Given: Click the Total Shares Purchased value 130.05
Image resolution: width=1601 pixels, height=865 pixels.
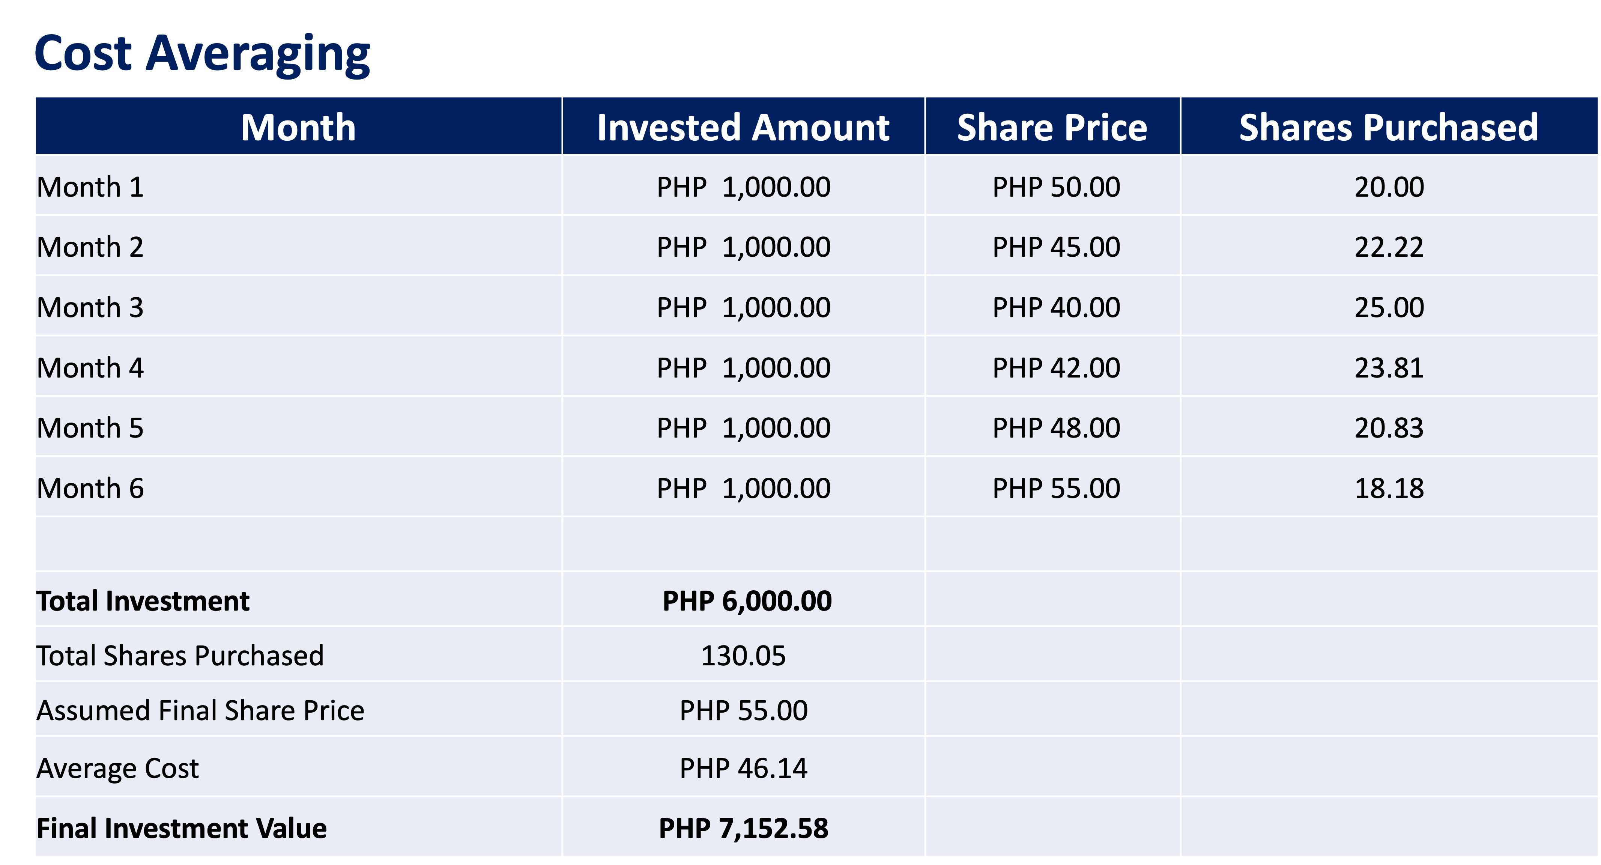Looking at the screenshot, I should click(743, 656).
